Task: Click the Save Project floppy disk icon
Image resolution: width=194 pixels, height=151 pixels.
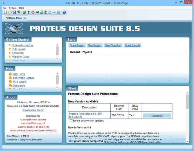Action: click(x=14, y=12)
